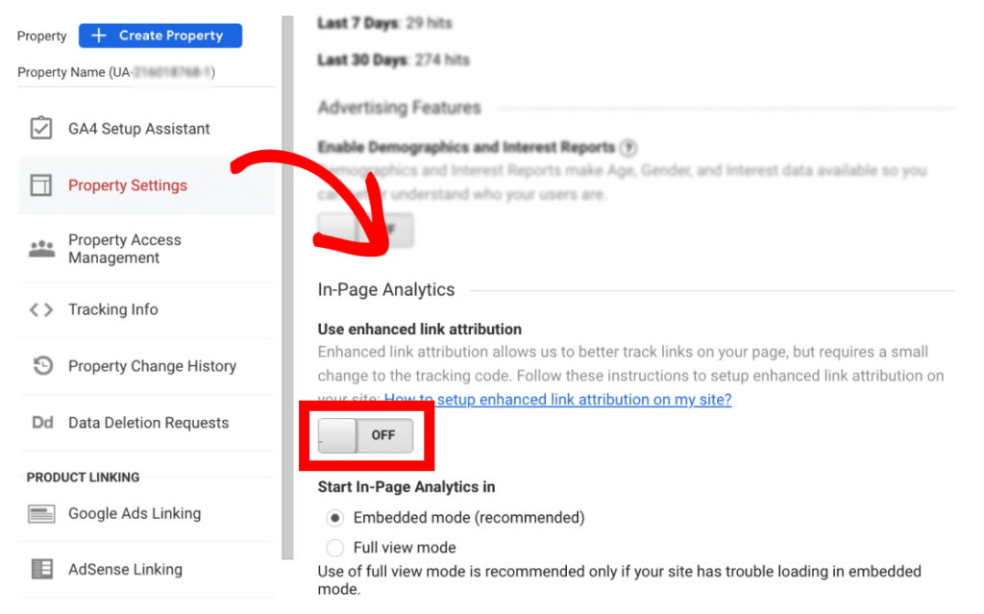Select Embedded mode (recommended) option

click(x=334, y=518)
